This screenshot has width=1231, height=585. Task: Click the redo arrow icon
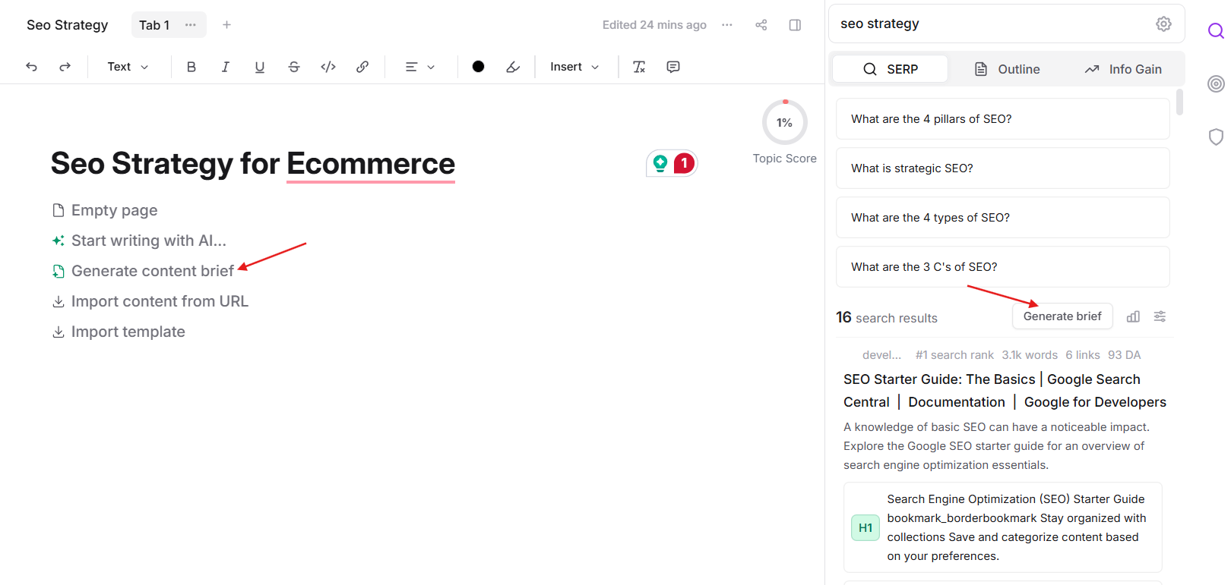(x=65, y=67)
